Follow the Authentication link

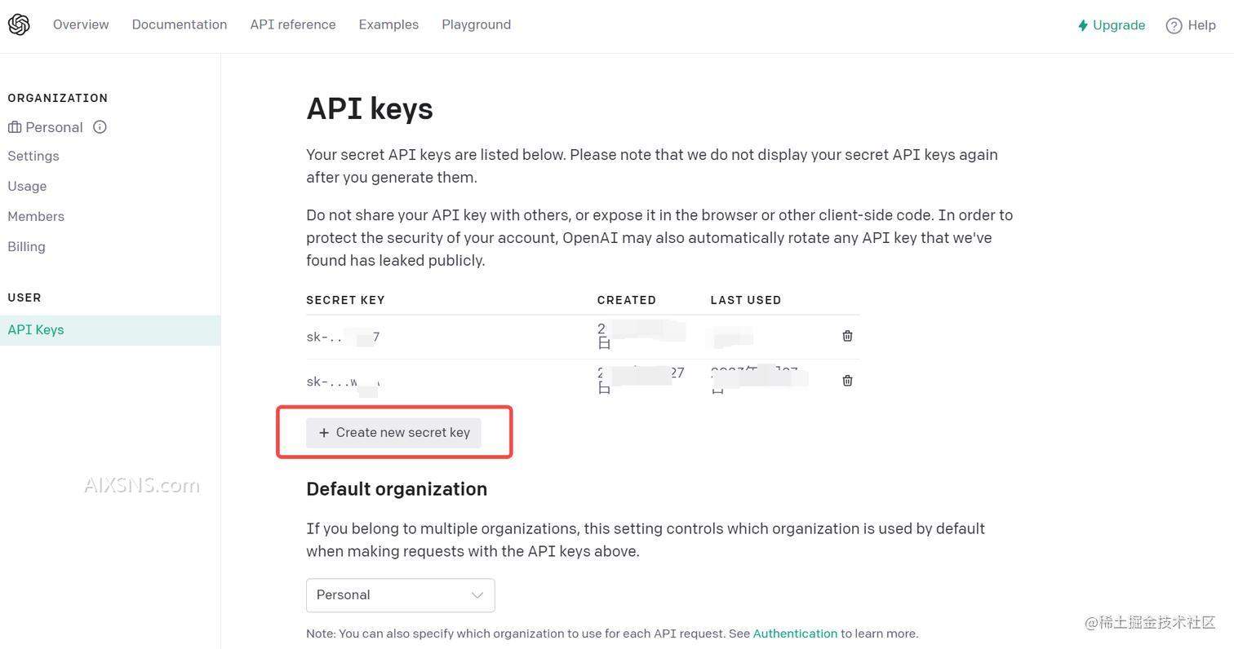795,634
